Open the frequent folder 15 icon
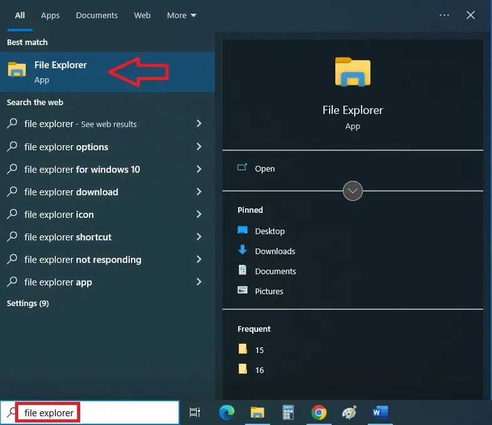 pyautogui.click(x=243, y=349)
